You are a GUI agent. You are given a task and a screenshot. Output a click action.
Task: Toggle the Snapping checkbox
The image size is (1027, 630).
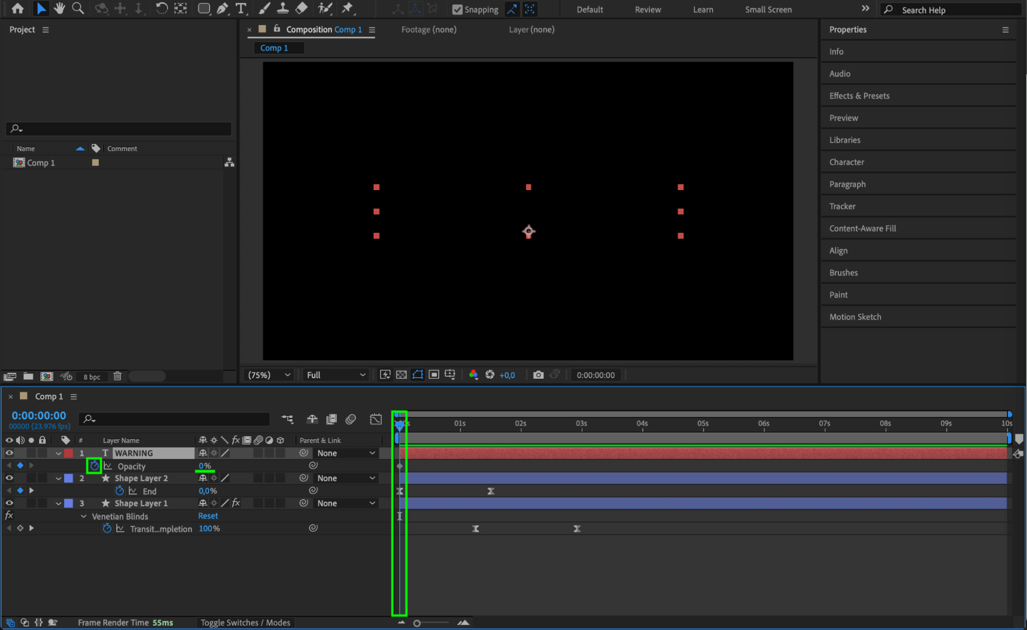[x=457, y=9]
